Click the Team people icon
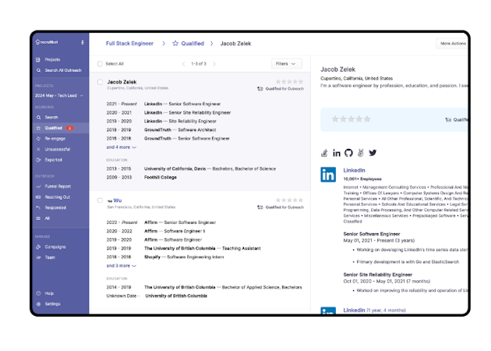 38,257
